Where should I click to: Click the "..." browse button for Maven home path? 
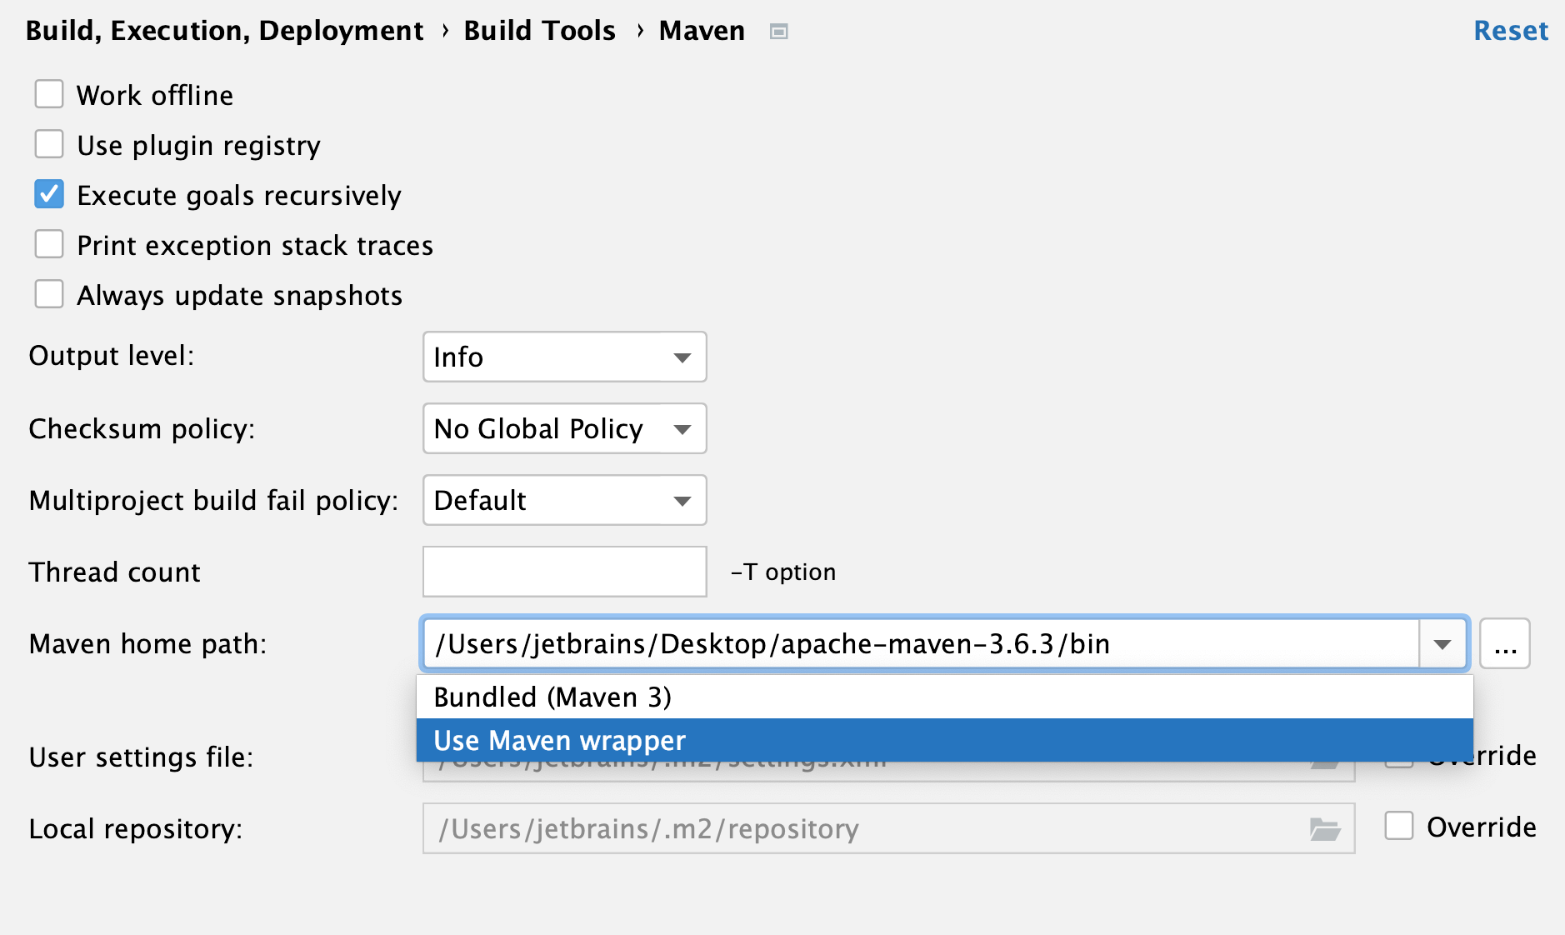1503,643
